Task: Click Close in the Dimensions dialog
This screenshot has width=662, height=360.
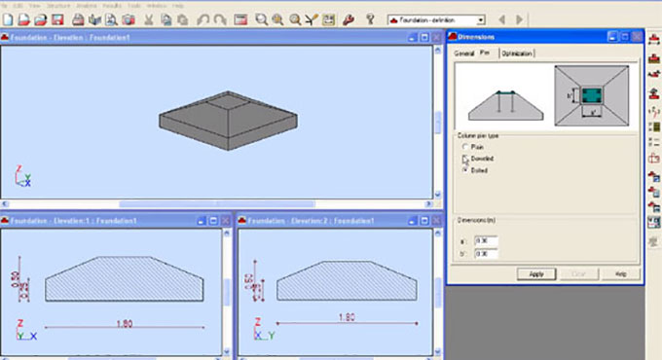Action: pyautogui.click(x=578, y=274)
